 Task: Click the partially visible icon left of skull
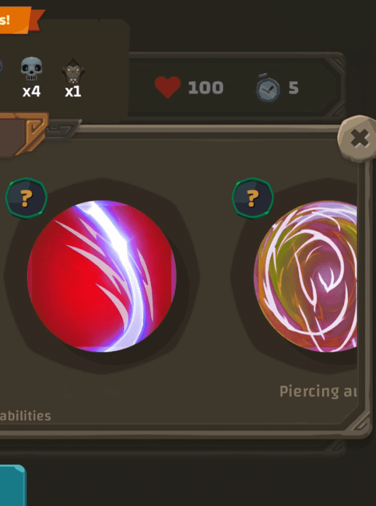[x=1, y=67]
